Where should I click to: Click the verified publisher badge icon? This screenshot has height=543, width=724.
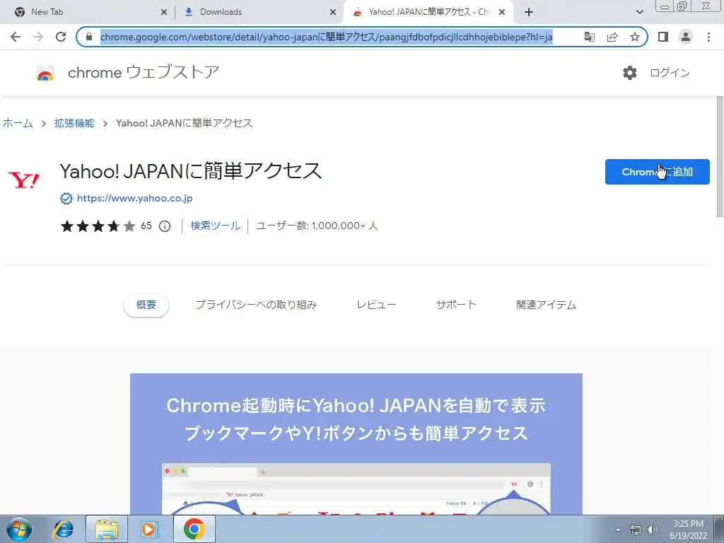66,199
